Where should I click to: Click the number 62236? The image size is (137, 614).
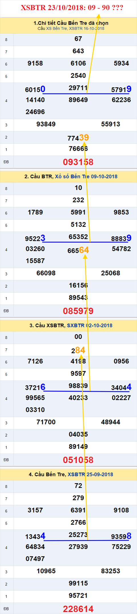pos(121,100)
